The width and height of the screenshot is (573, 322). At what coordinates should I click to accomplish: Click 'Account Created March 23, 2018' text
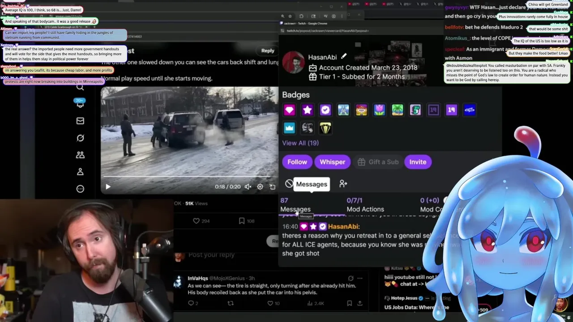[x=368, y=68]
